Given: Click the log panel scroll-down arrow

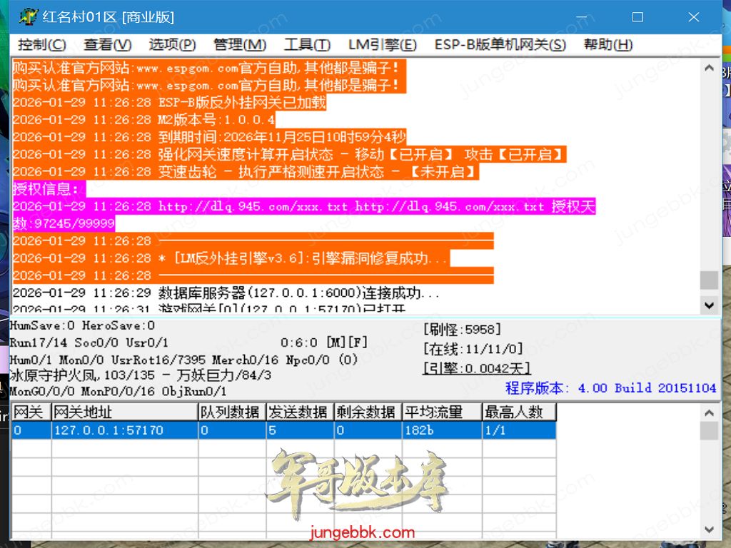Looking at the screenshot, I should (709, 305).
